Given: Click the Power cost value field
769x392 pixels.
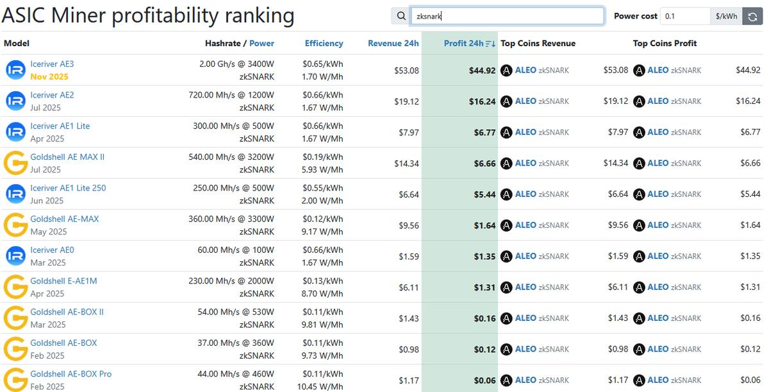Looking at the screenshot, I should pyautogui.click(x=684, y=16).
